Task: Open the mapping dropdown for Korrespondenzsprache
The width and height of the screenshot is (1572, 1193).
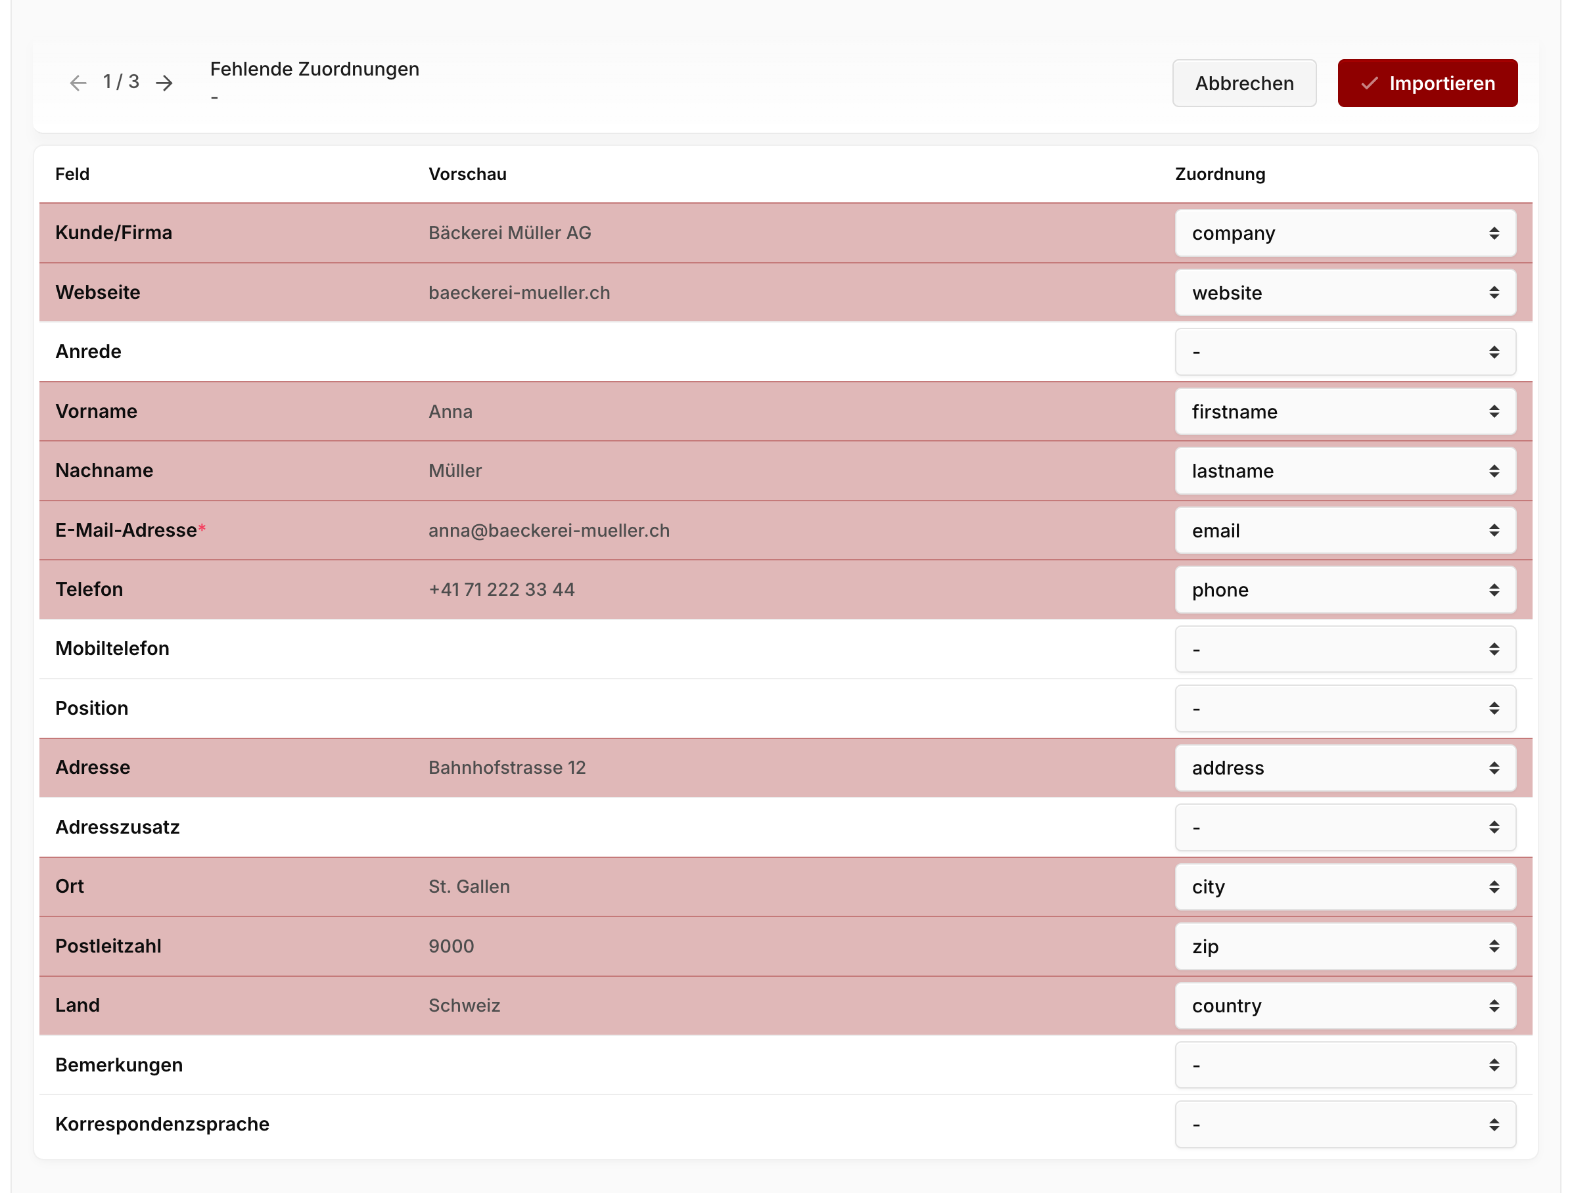Action: [1345, 1125]
